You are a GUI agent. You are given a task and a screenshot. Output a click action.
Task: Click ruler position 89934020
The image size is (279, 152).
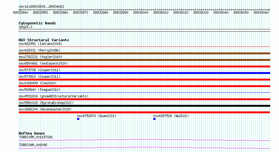tap(181, 12)
